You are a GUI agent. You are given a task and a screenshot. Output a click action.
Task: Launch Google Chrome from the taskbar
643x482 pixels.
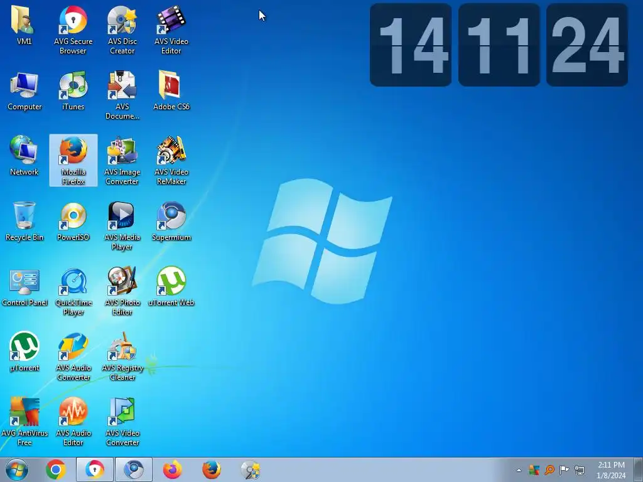(x=56, y=469)
